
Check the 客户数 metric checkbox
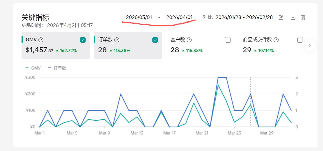[x=228, y=40]
